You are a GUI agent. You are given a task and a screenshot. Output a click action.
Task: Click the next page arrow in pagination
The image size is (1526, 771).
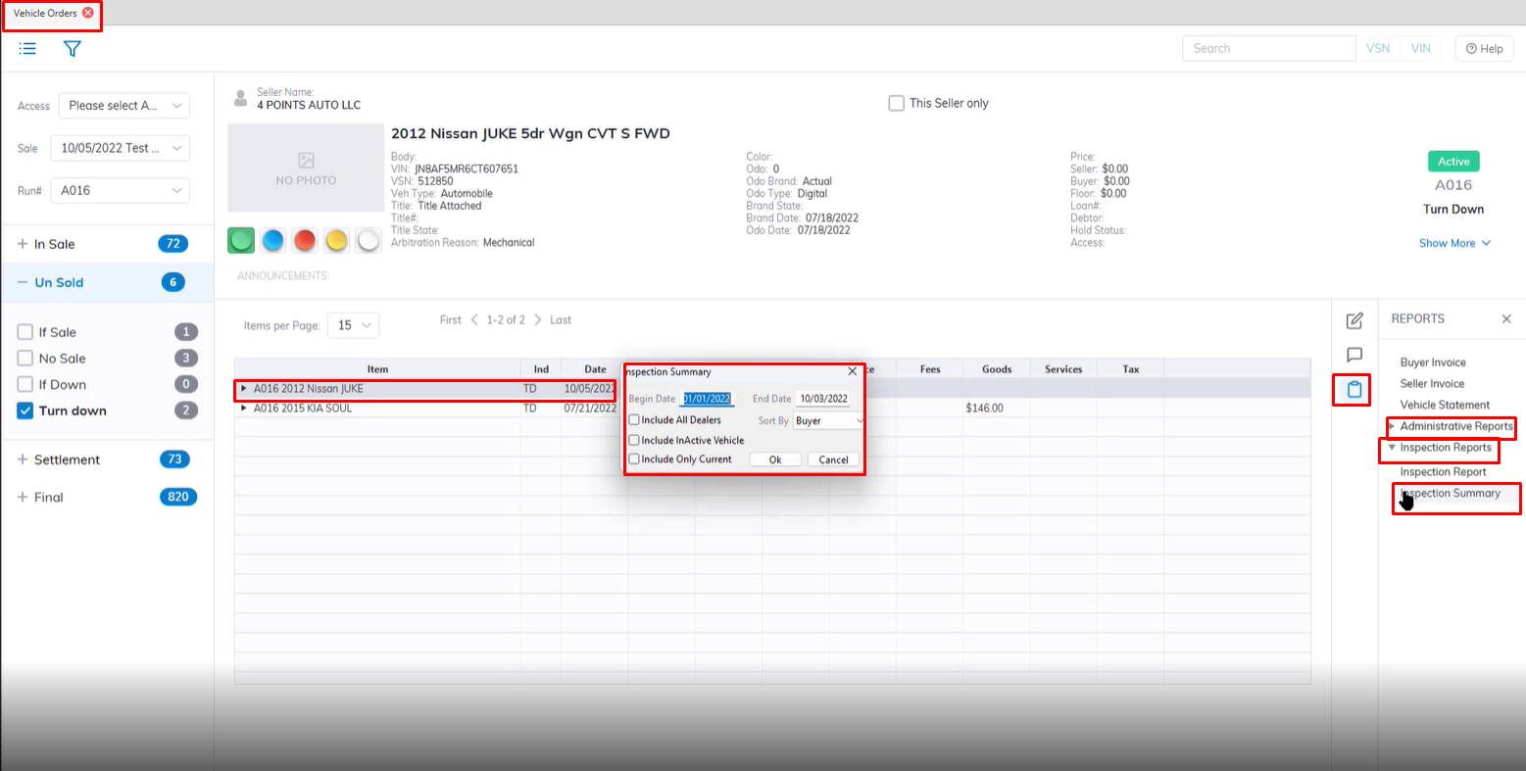537,320
